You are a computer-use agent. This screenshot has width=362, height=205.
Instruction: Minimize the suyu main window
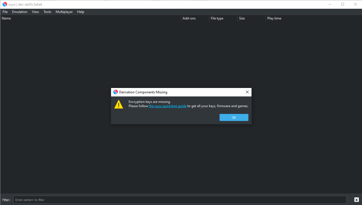point(330,4)
